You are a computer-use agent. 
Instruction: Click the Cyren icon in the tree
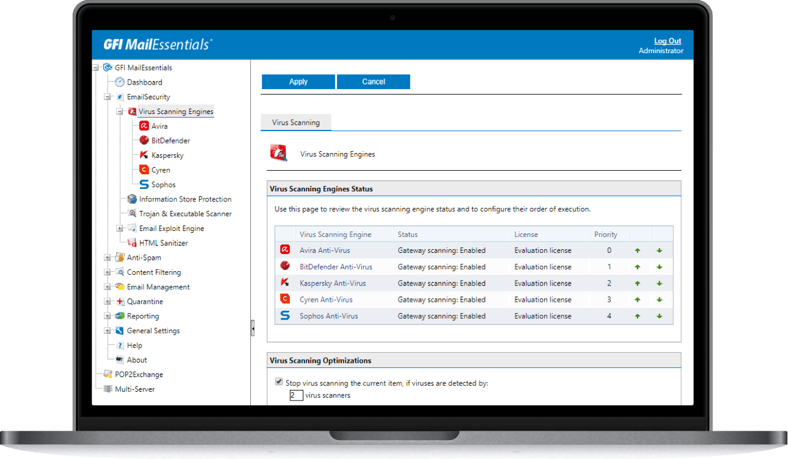point(143,170)
